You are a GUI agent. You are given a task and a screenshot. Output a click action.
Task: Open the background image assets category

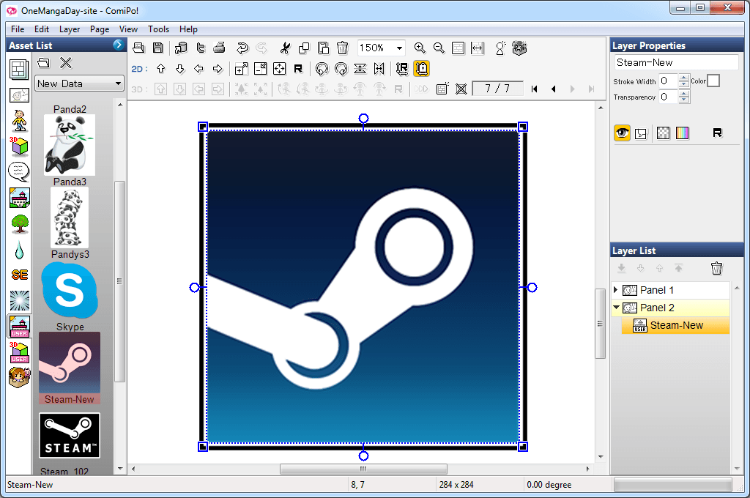click(19, 198)
